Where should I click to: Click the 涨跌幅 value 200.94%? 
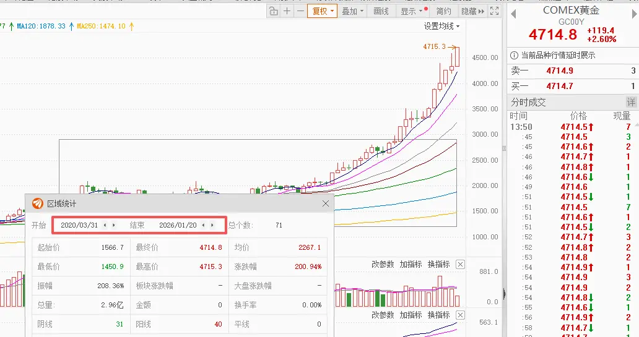[x=308, y=267]
